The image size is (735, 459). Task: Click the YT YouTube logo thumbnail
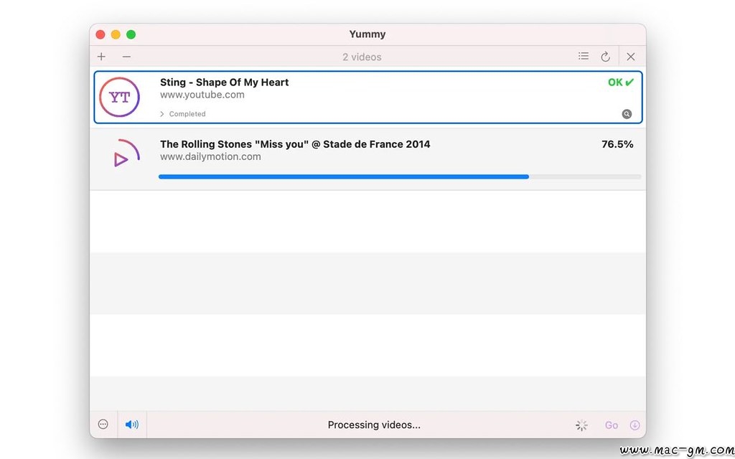120,97
